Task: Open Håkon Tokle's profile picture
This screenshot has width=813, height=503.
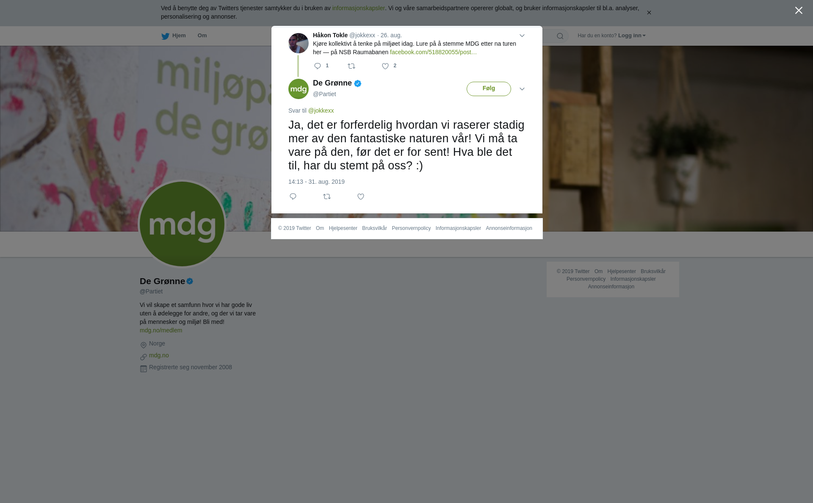Action: pyautogui.click(x=299, y=43)
